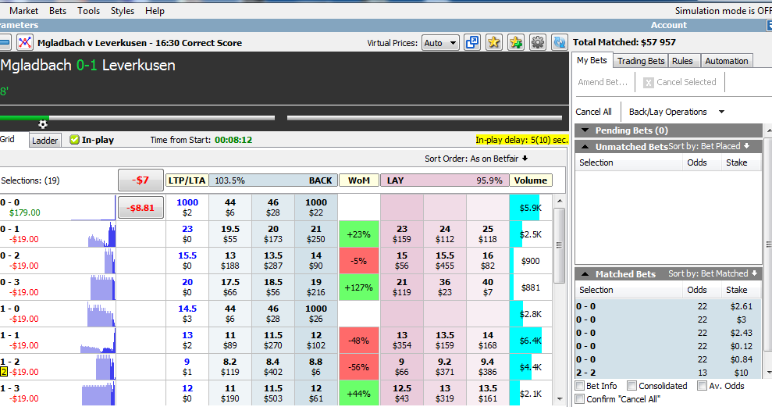Click the blue collapse button left of the chart icon
Screen dimensions: 772x407
5,43
